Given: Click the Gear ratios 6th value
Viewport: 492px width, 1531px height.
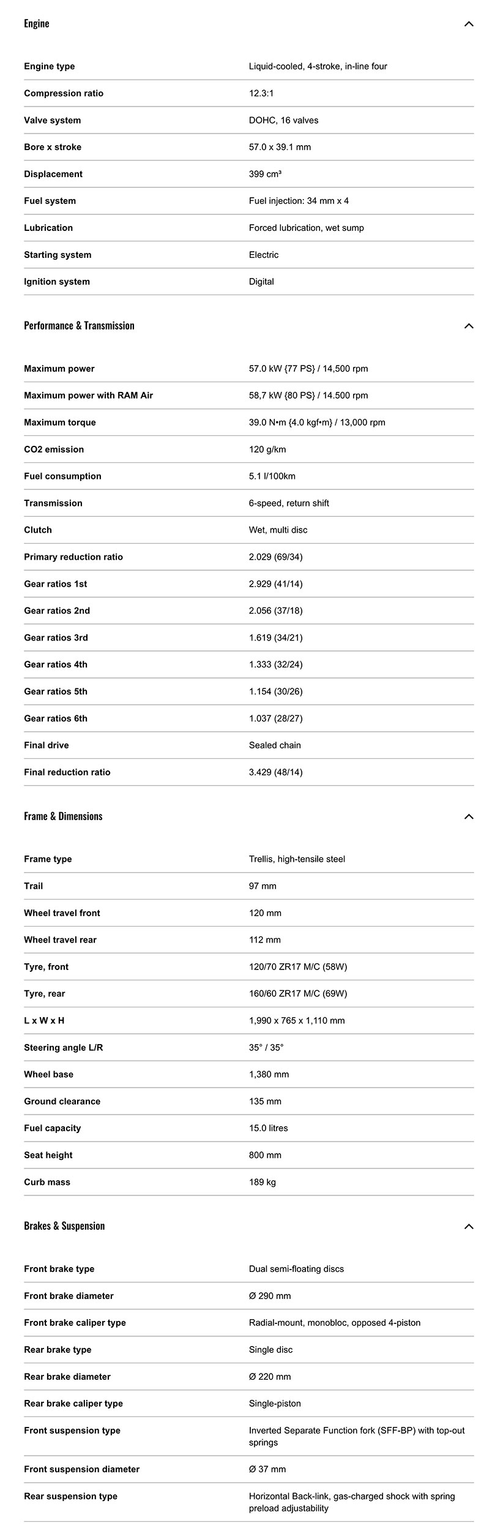Looking at the screenshot, I should pos(275,718).
